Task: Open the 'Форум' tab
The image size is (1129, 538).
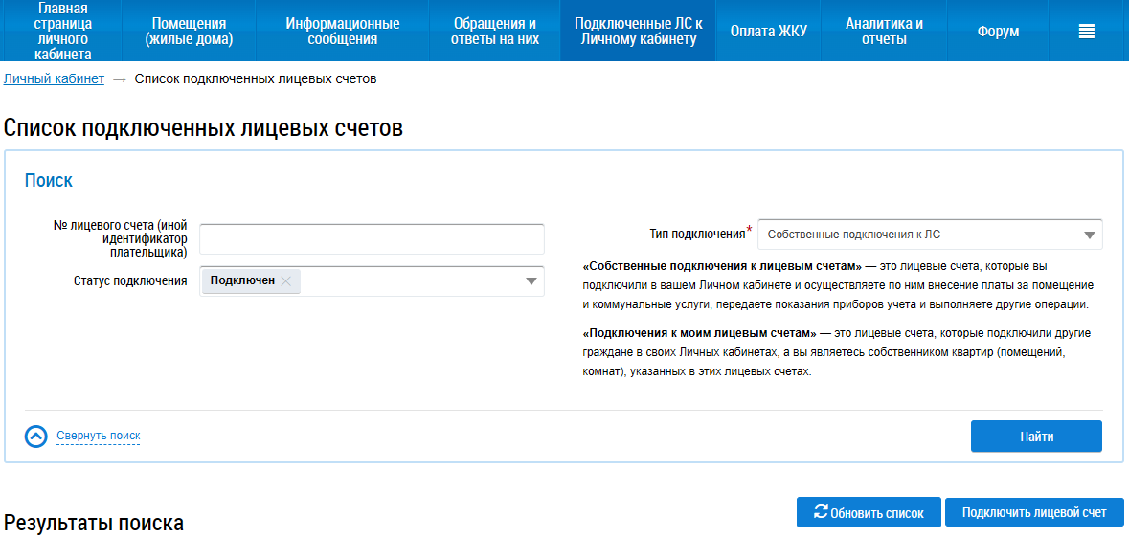Action: (x=998, y=32)
